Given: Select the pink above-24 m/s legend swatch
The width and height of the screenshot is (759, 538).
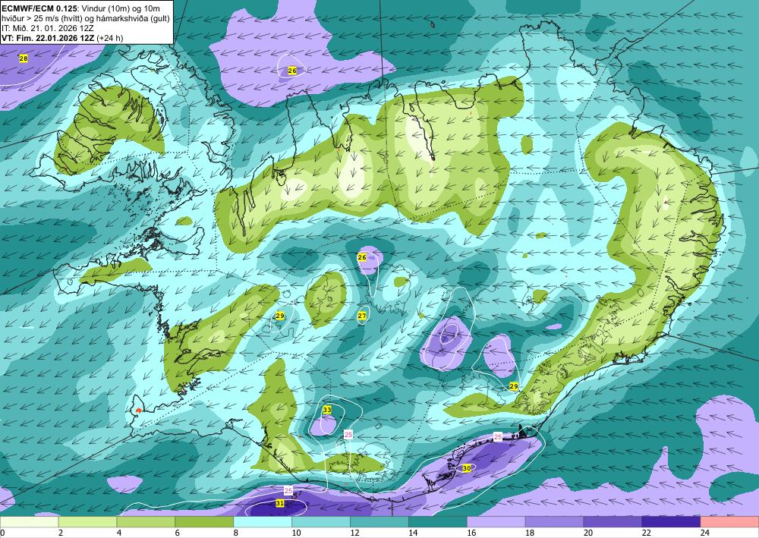Looking at the screenshot, I should (729, 522).
